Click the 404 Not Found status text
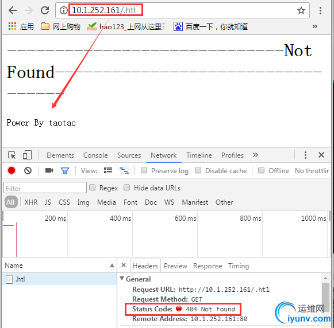Viewport: 334px width, 328px height. coord(210,309)
